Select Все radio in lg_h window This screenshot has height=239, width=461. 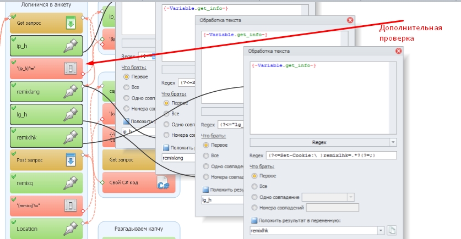click(x=206, y=155)
